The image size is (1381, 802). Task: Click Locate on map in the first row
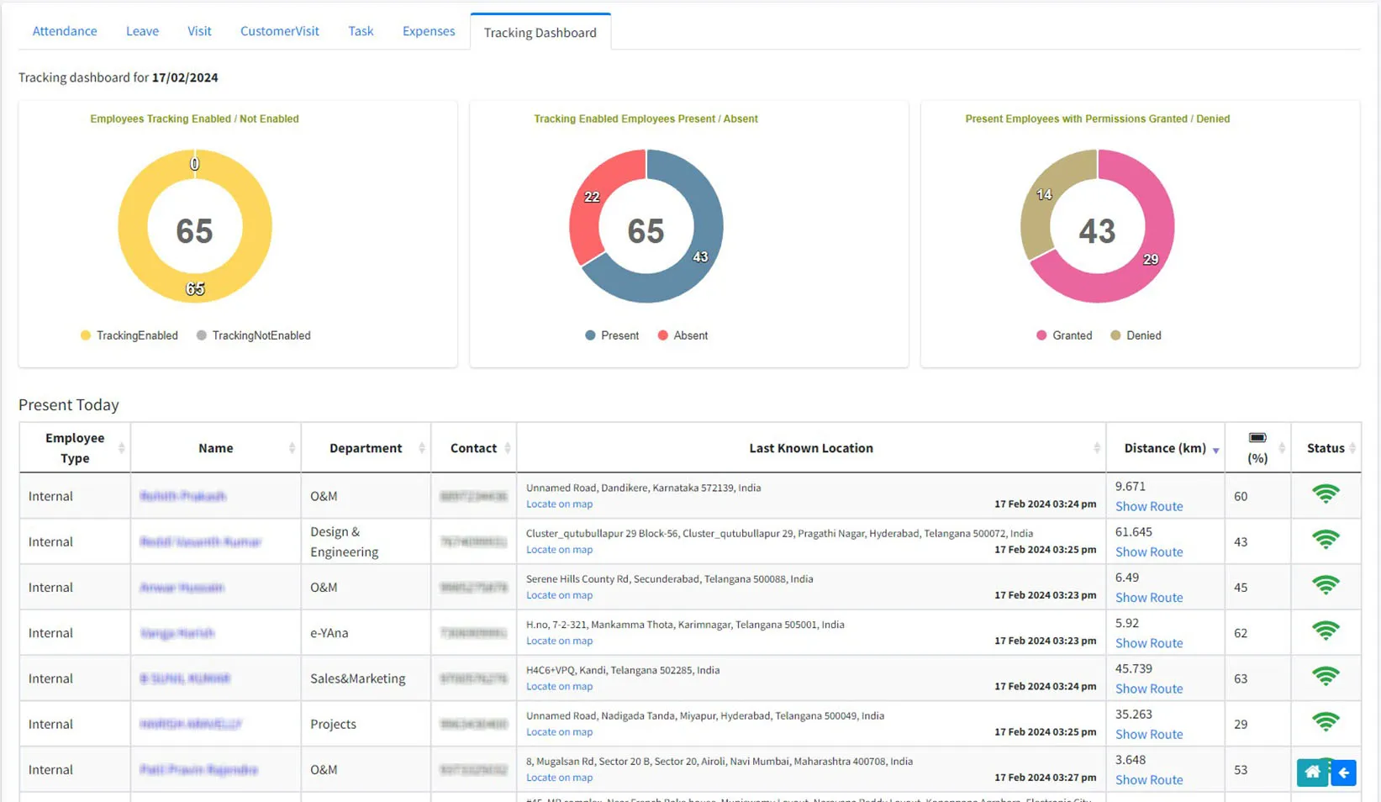558,504
